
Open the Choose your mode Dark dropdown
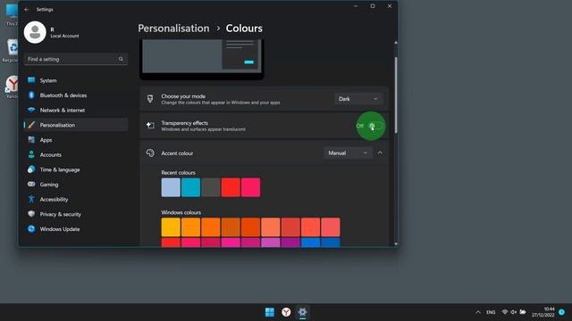tap(358, 99)
